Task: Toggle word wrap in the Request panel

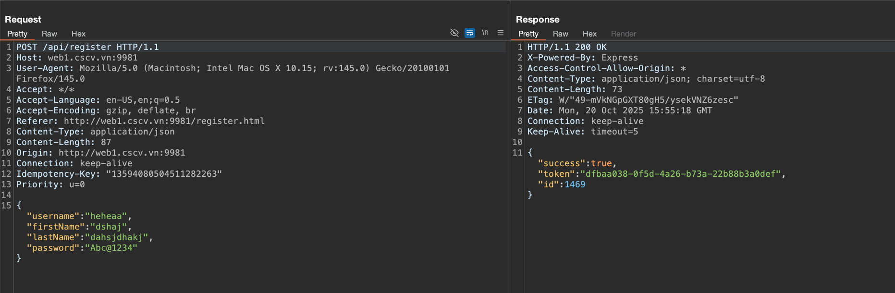Action: pos(470,33)
